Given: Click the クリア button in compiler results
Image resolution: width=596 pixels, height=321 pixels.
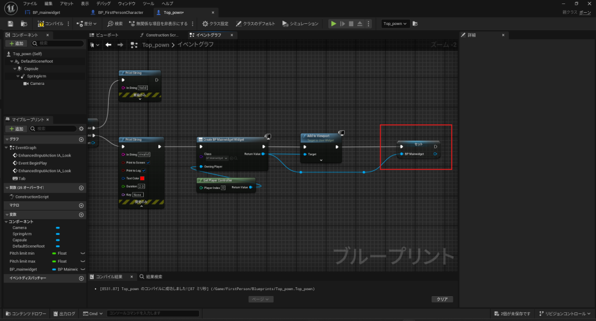Looking at the screenshot, I should (x=442, y=299).
